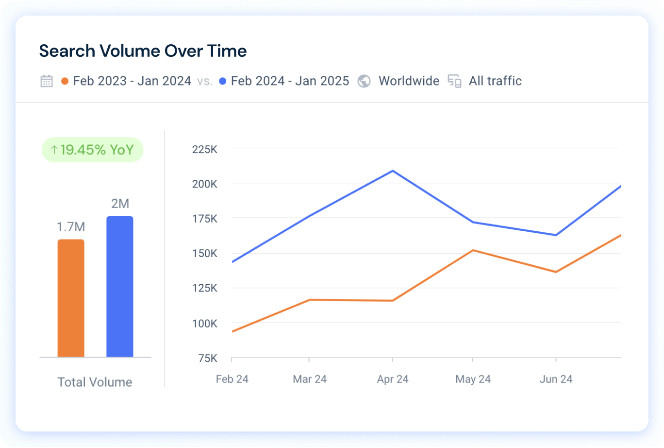Click the 2M value label

tap(120, 204)
